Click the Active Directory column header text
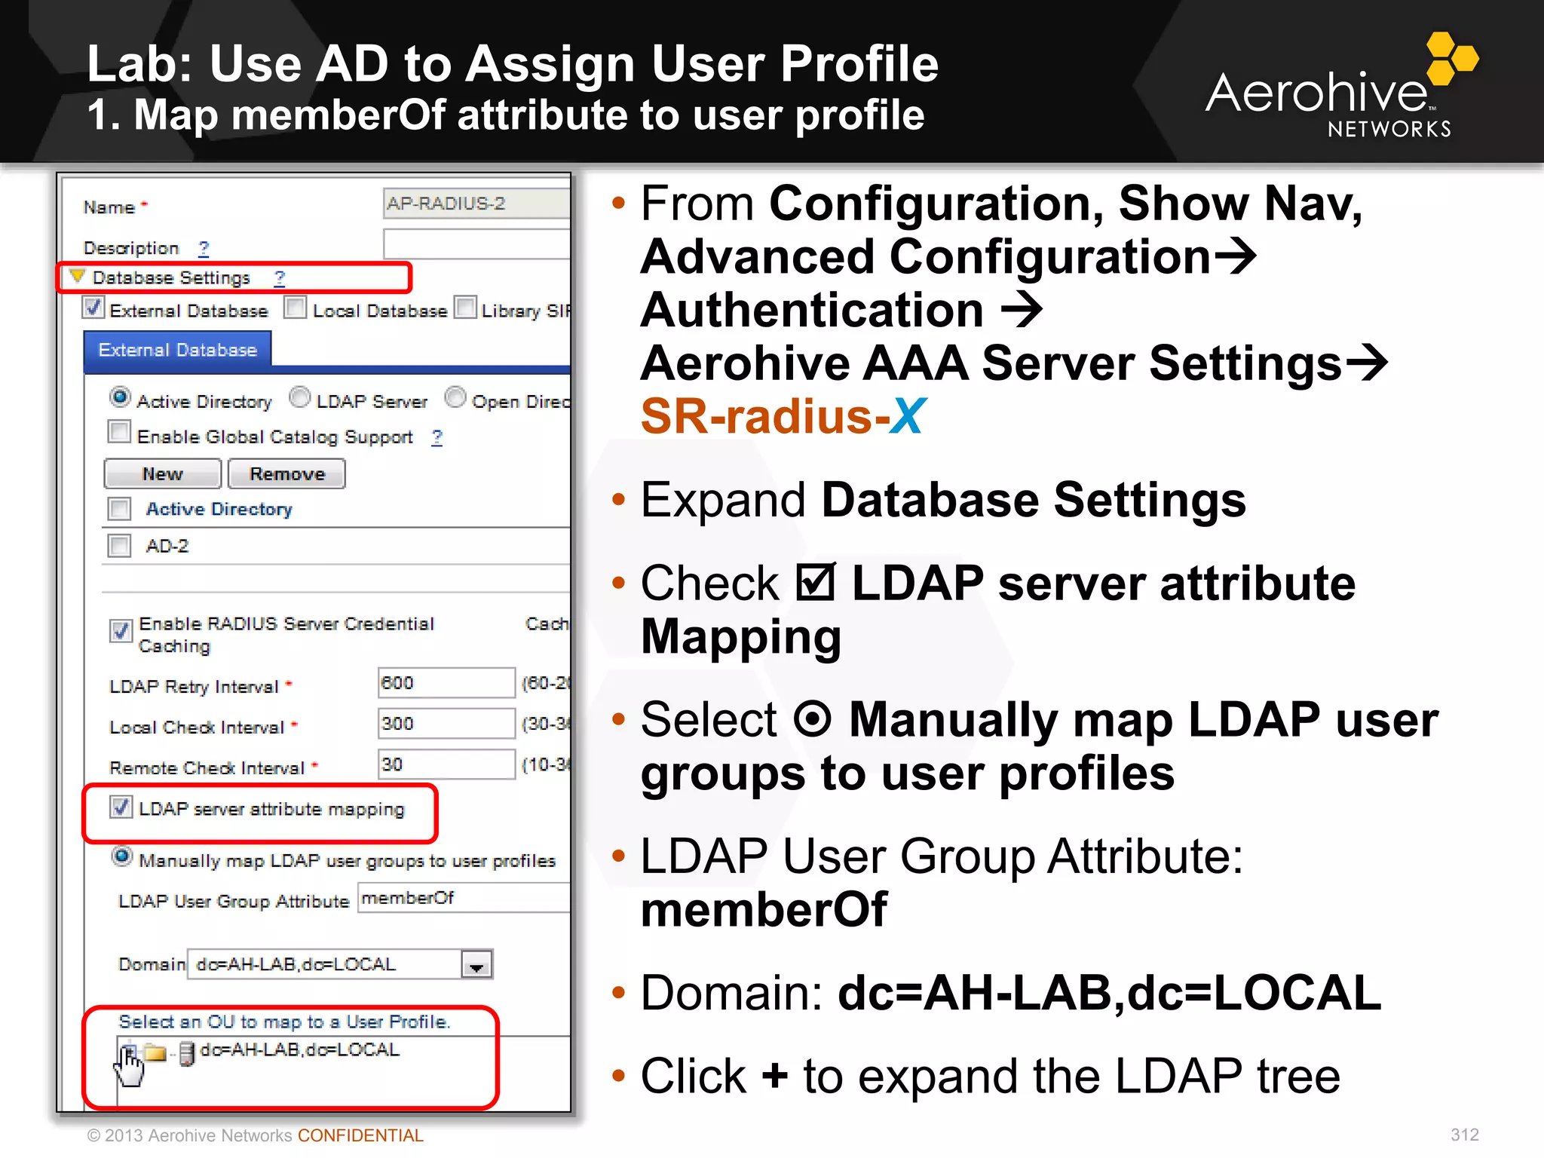Image resolution: width=1544 pixels, height=1158 pixels. click(219, 510)
